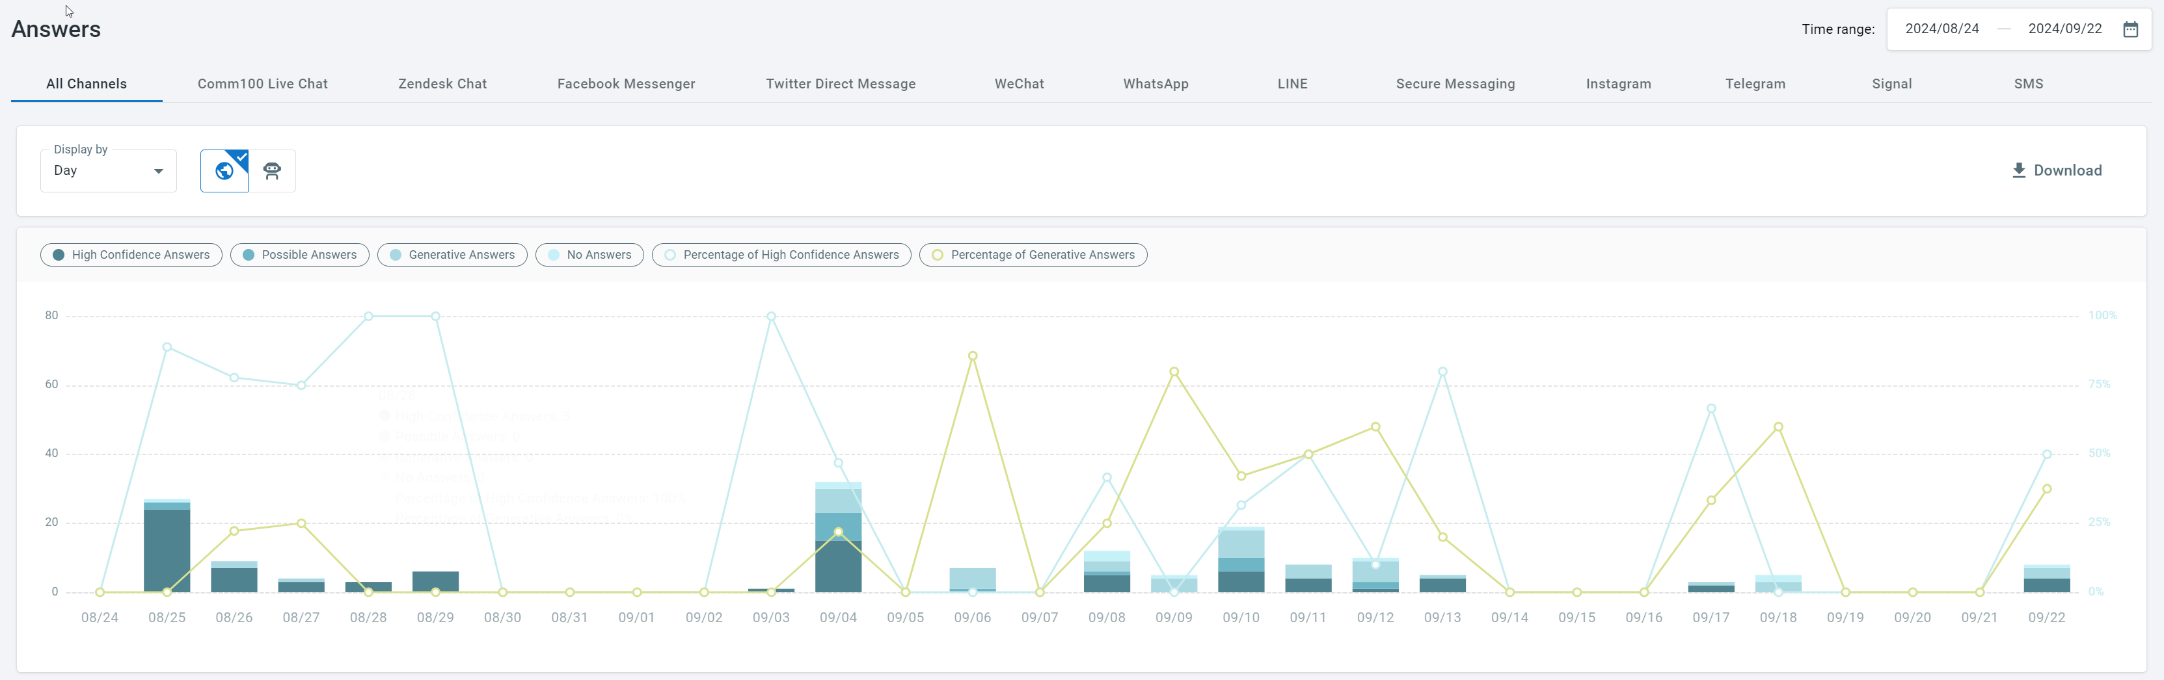Viewport: 2164px width, 680px height.
Task: Open the calendar date picker icon
Action: click(2130, 29)
